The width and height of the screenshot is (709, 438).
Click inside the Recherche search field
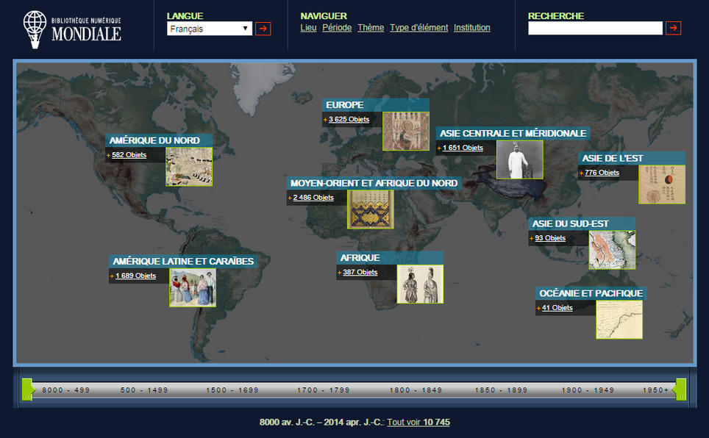coord(595,29)
